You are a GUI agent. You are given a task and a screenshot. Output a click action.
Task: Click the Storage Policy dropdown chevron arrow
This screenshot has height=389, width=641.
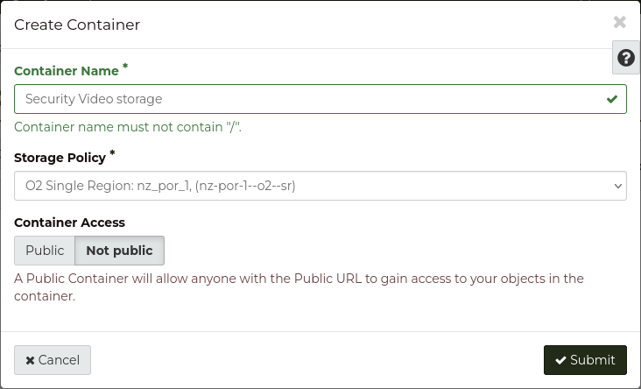[617, 186]
